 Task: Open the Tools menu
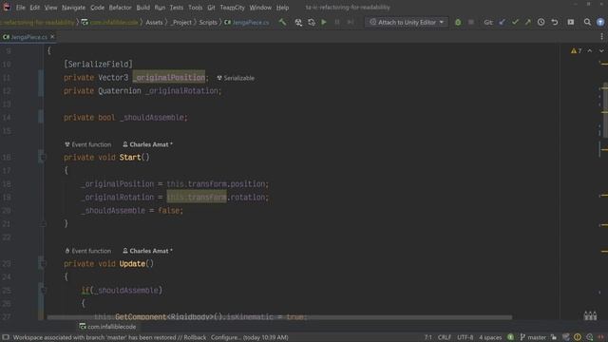click(x=195, y=8)
